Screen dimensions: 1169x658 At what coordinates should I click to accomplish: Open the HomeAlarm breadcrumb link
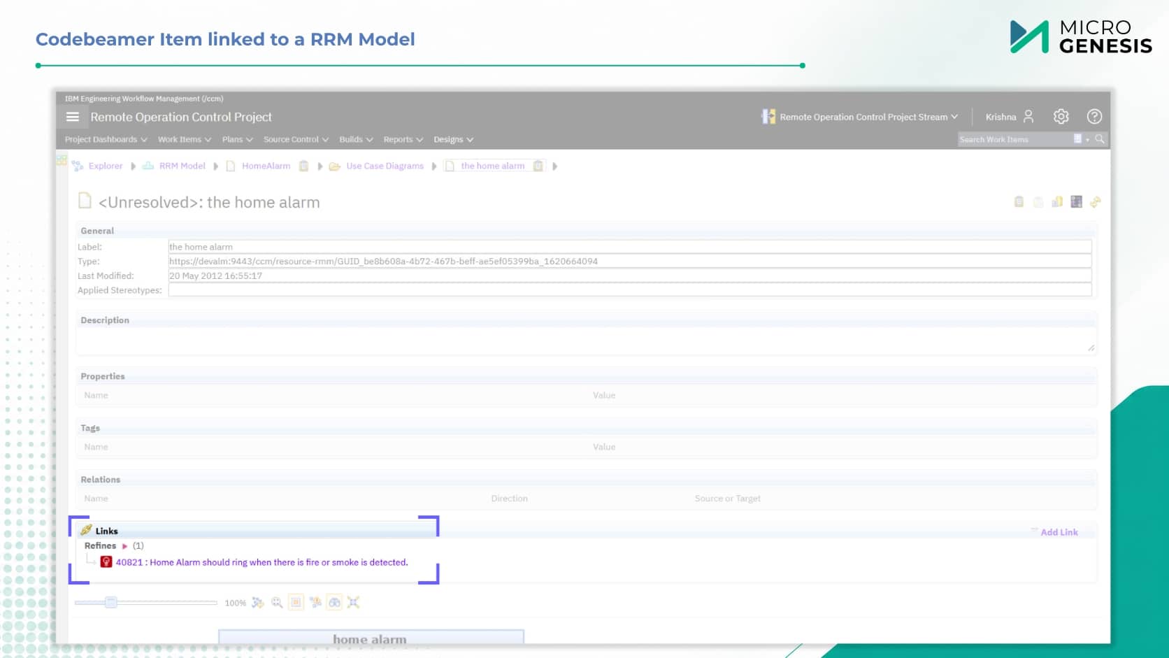(x=266, y=166)
